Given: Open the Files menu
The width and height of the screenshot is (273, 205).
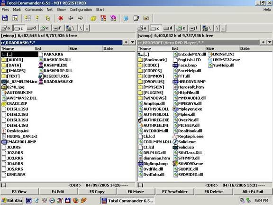Looking at the screenshot, I should [5, 9].
